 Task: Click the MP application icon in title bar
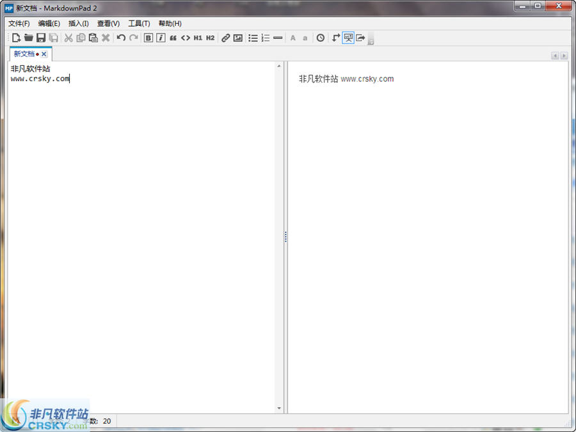[8, 8]
